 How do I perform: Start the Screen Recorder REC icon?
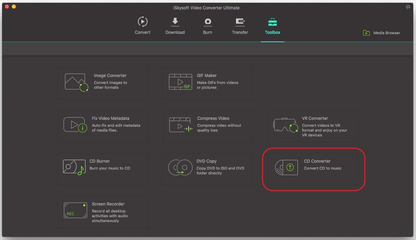[75, 210]
